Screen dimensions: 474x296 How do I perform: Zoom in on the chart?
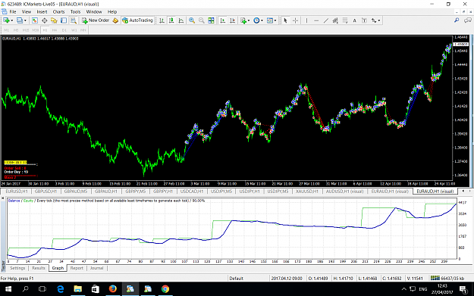(x=192, y=20)
